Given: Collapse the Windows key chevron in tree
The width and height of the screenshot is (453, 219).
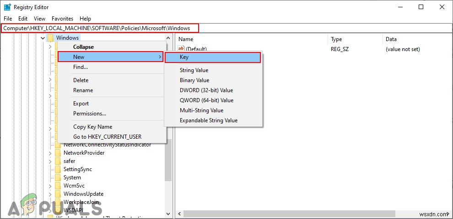Looking at the screenshot, I should point(43,38).
